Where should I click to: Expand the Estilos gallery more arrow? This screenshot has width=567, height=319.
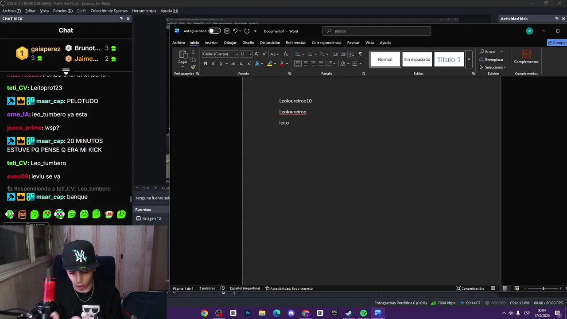[x=469, y=59]
